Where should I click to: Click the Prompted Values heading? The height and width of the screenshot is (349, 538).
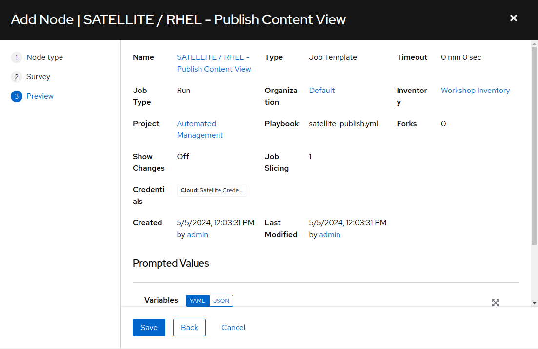click(x=171, y=263)
